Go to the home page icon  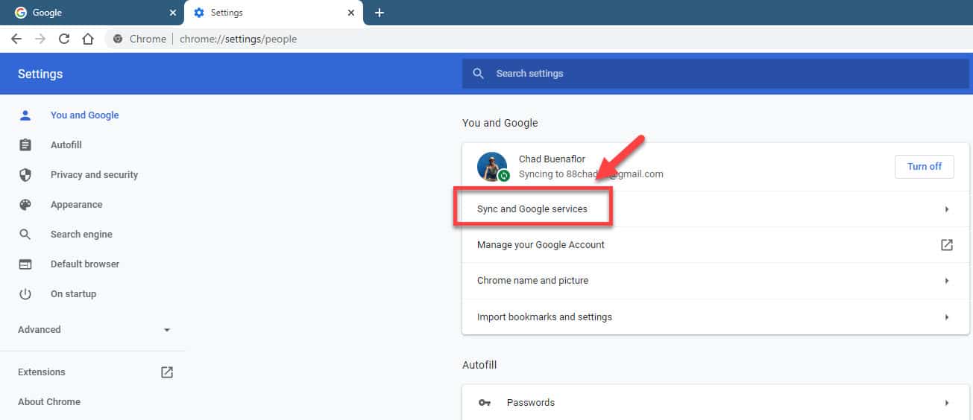(88, 39)
